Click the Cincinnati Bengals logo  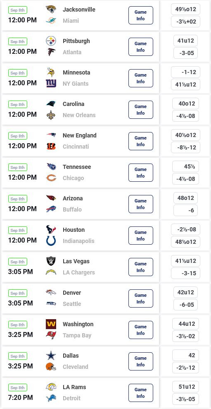[x=51, y=147]
